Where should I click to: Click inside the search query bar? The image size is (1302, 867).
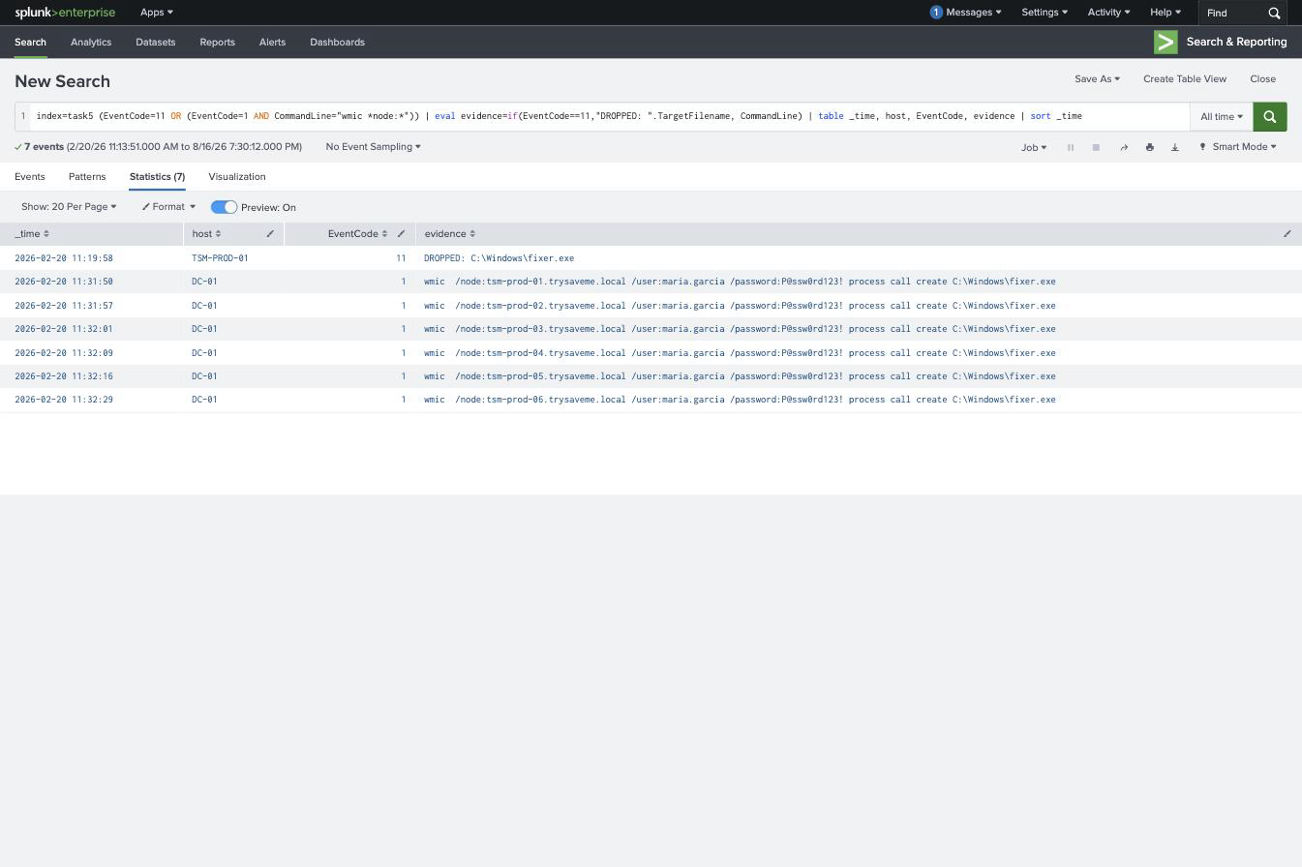pos(610,116)
